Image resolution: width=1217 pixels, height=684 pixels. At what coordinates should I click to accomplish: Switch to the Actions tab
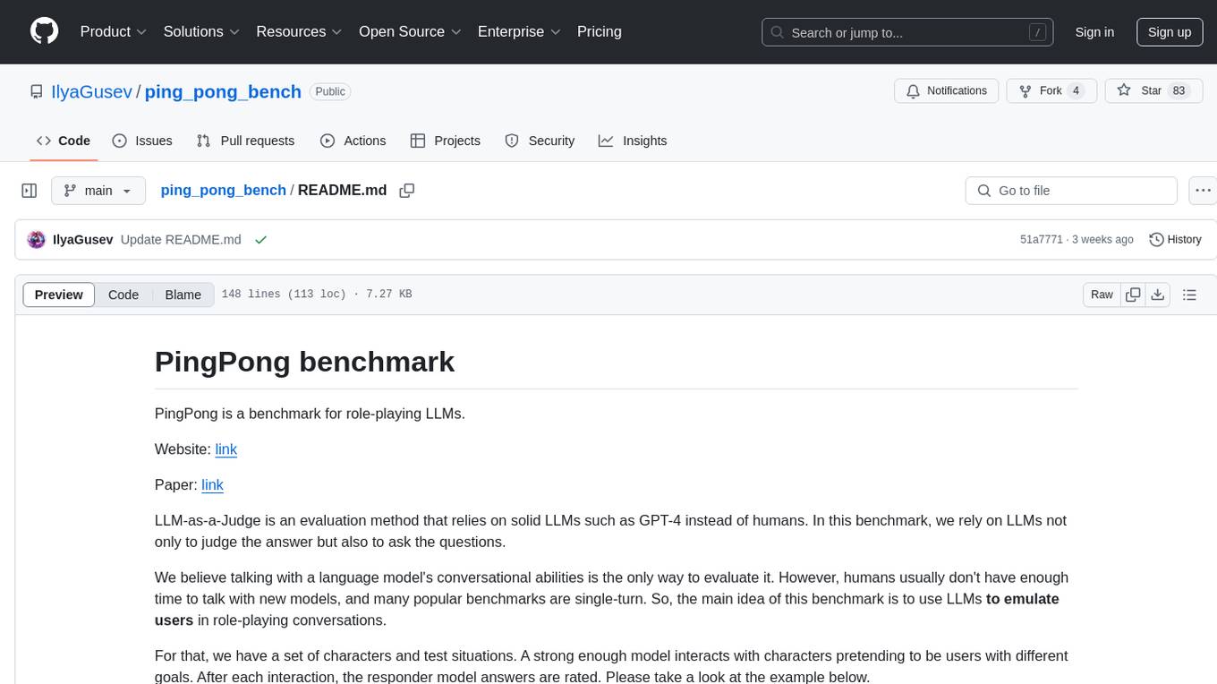353,141
